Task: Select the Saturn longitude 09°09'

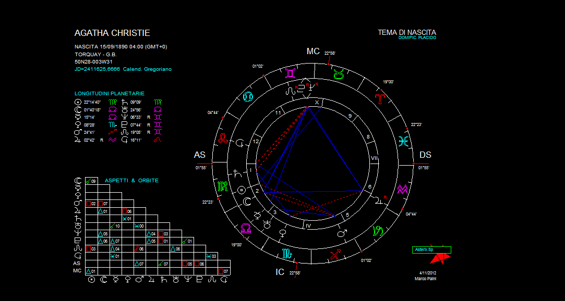Action: point(136,102)
